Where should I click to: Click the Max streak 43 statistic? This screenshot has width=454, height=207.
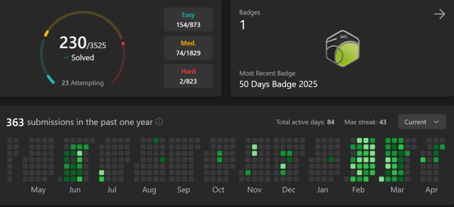(x=365, y=122)
